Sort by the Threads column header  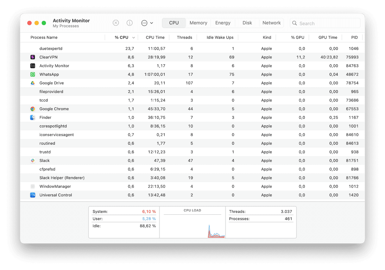click(185, 37)
